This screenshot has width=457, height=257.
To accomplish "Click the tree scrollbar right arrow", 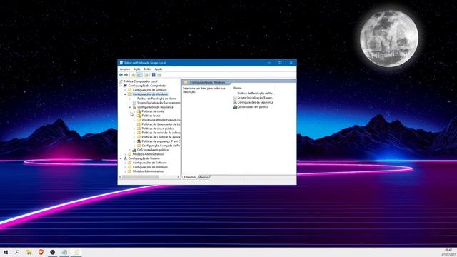I will point(179,177).
